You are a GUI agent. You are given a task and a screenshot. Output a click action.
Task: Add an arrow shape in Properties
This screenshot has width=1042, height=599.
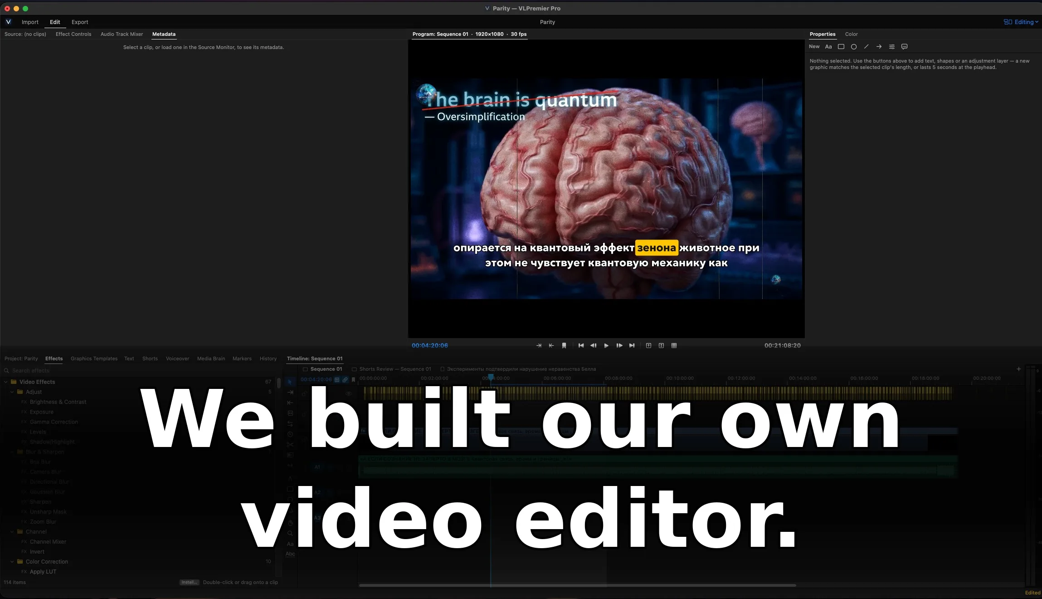click(x=879, y=47)
